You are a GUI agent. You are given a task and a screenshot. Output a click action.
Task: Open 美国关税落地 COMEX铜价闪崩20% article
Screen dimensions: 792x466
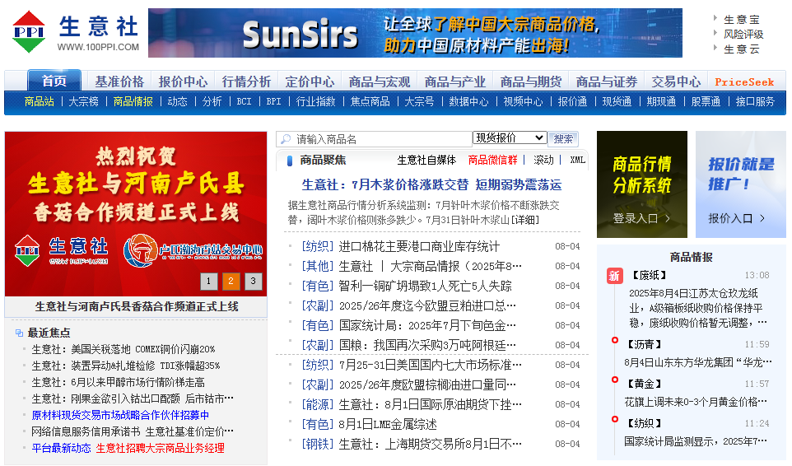[x=123, y=349]
